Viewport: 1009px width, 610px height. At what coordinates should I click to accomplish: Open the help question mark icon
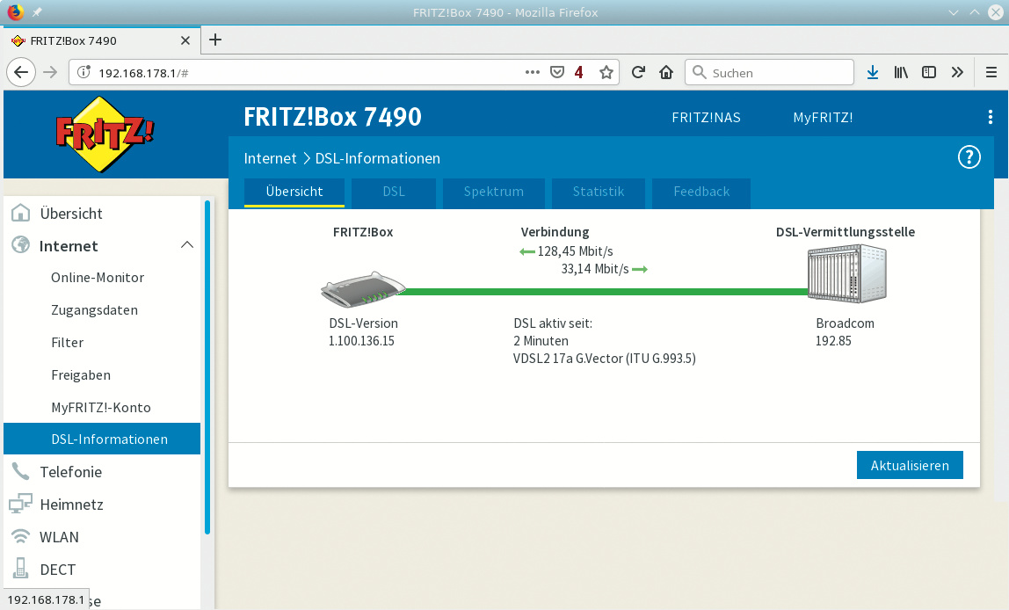coord(969,157)
